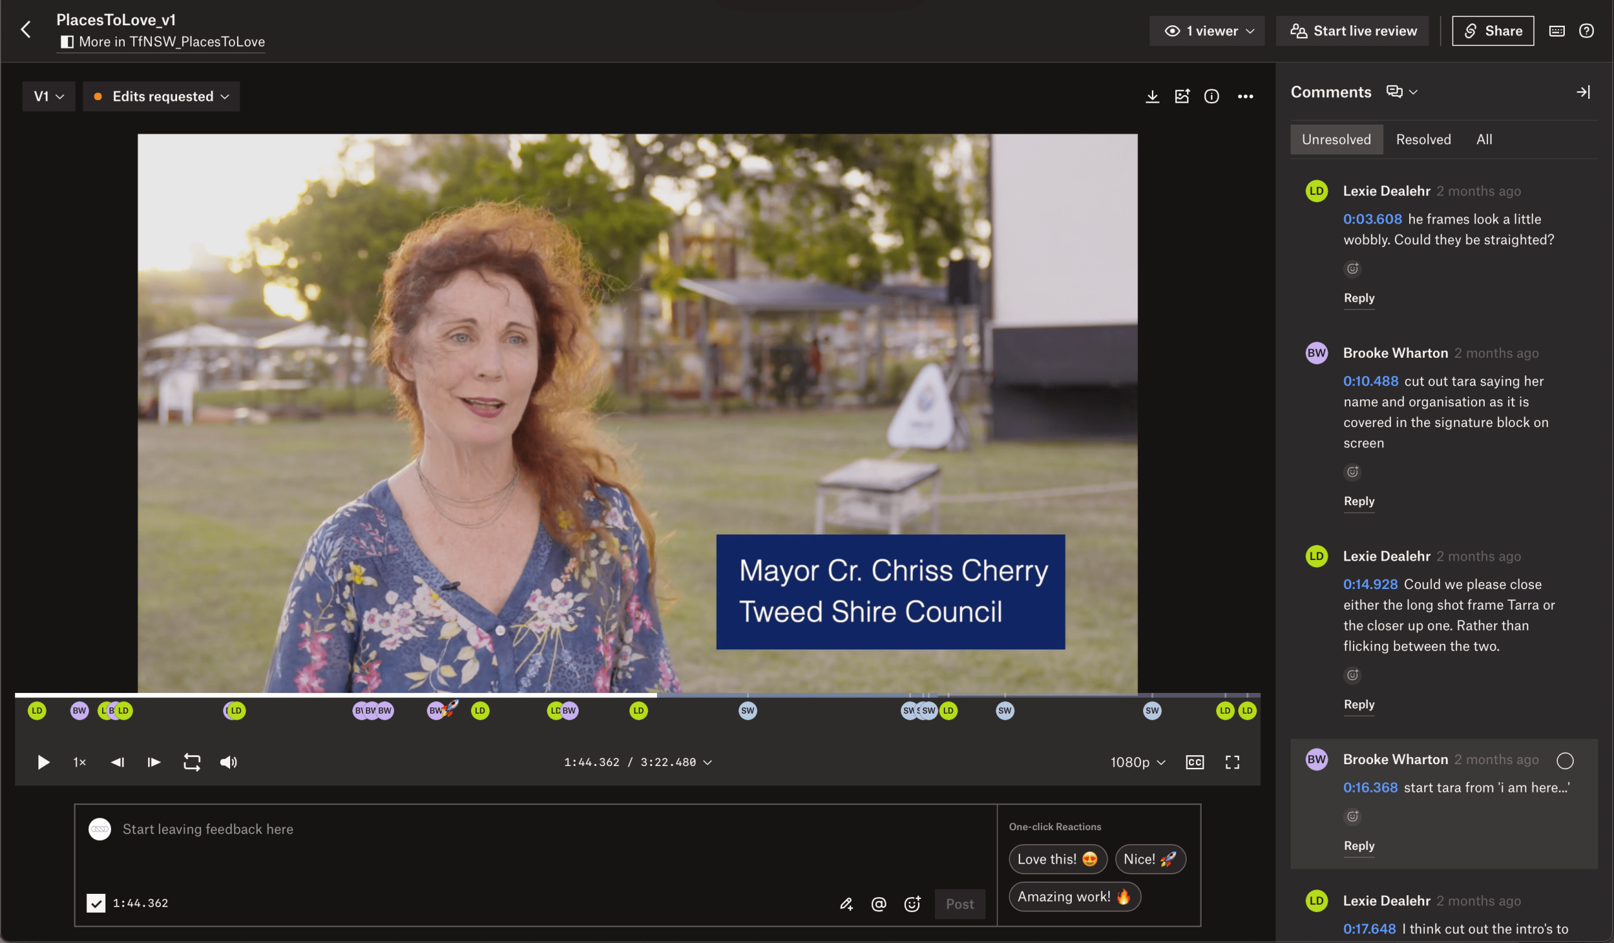The height and width of the screenshot is (943, 1614).
Task: Toggle loop playback
Action: point(192,762)
